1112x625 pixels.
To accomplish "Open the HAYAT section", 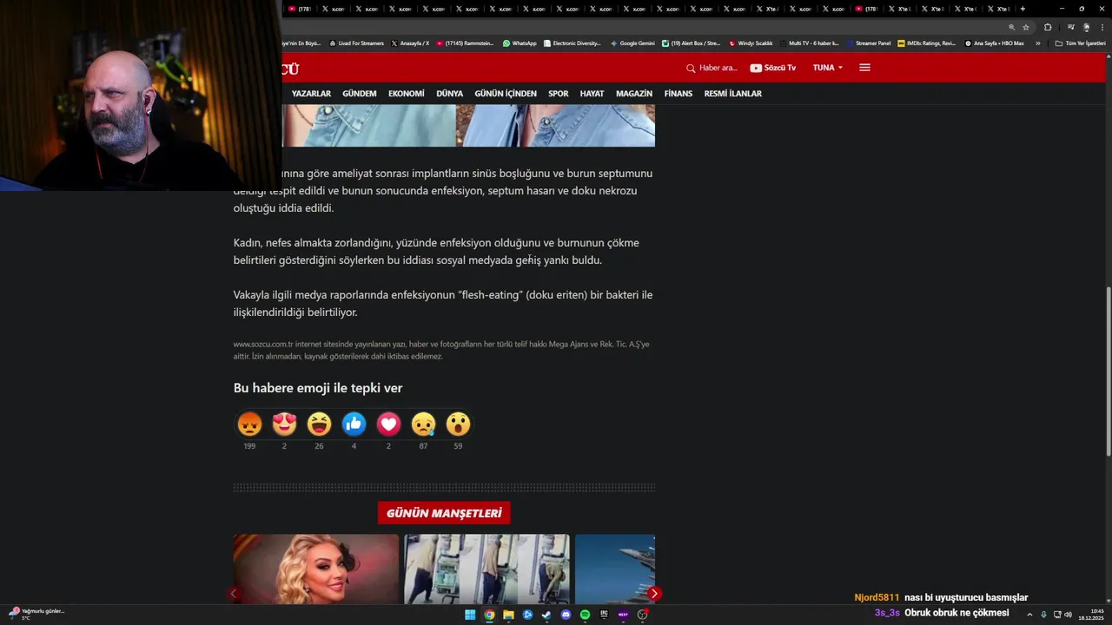I will click(592, 94).
